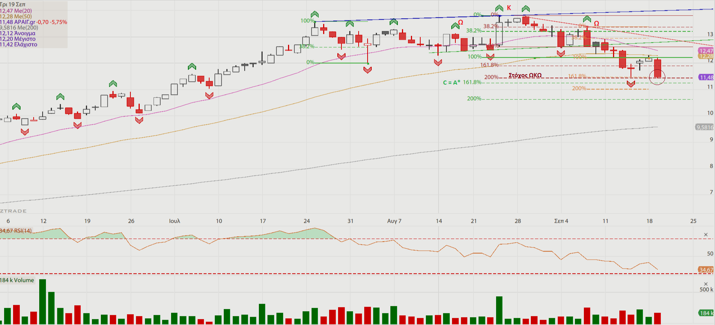The width and height of the screenshot is (715, 325).
Task: Click the red K marker above the chart
Action: pos(509,8)
